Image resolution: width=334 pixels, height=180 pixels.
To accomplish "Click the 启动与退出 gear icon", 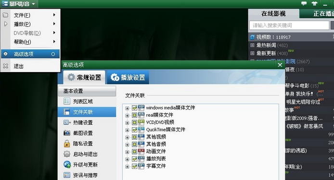I will click(67, 154).
